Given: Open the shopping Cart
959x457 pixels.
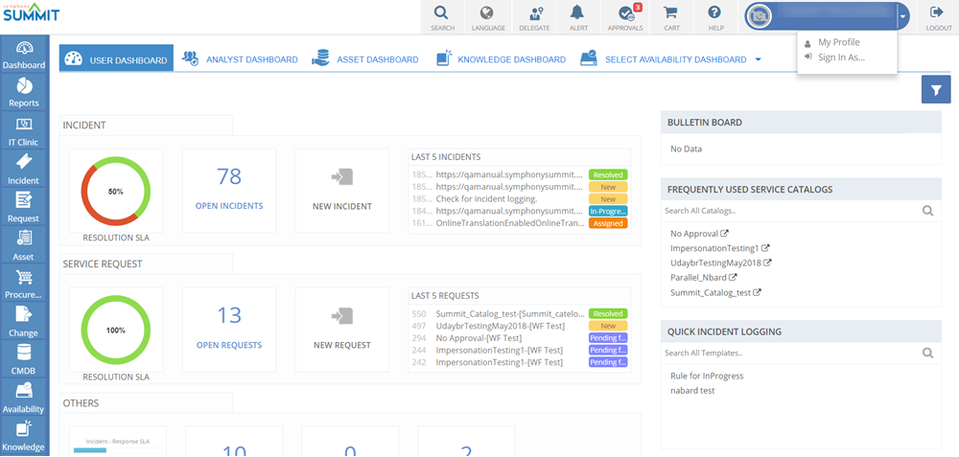Looking at the screenshot, I should tap(671, 17).
